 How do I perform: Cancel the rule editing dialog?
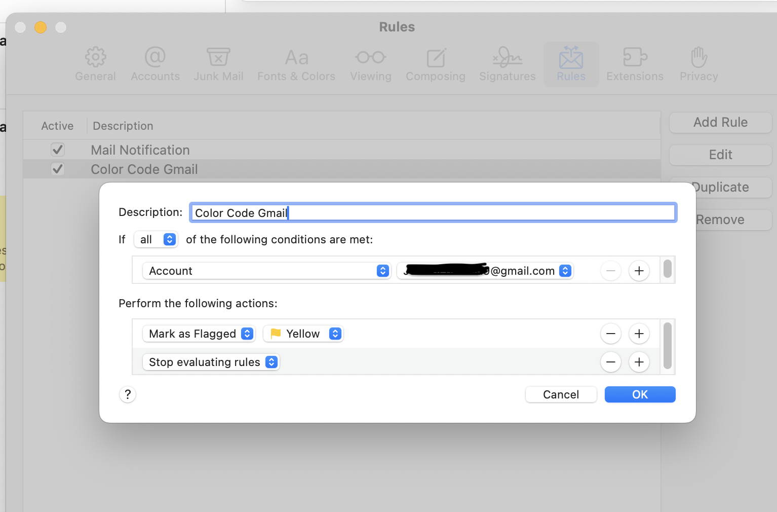[561, 394]
